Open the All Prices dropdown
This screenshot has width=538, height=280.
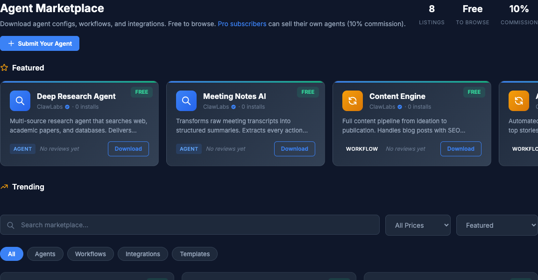point(418,225)
